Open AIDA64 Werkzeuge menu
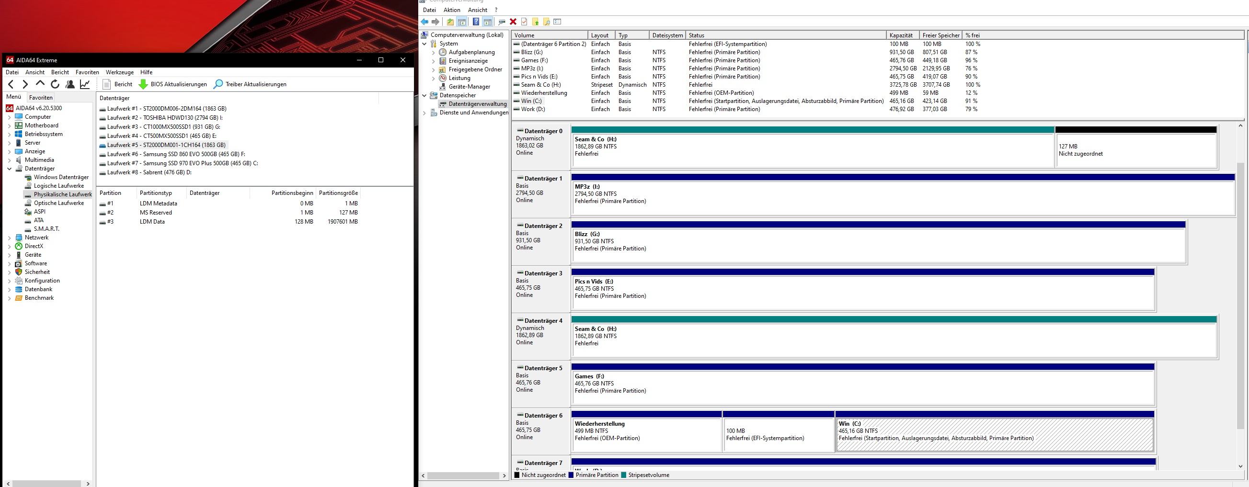 click(119, 72)
